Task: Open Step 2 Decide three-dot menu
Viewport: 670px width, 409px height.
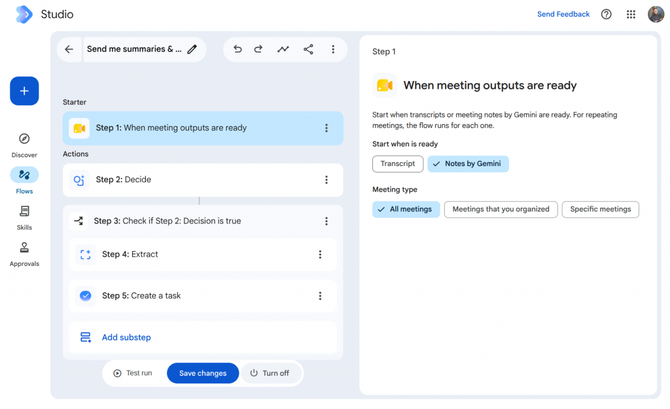Action: coord(326,180)
